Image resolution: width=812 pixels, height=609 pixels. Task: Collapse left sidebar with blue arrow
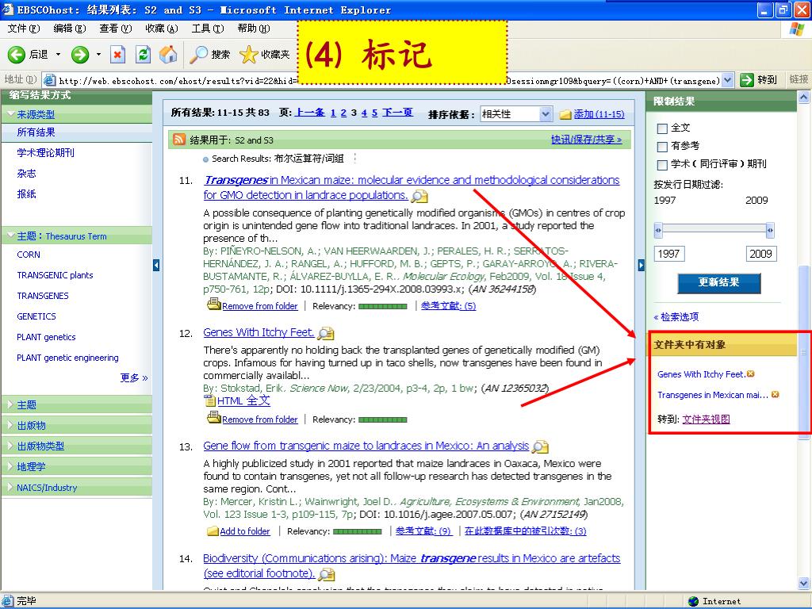156,265
